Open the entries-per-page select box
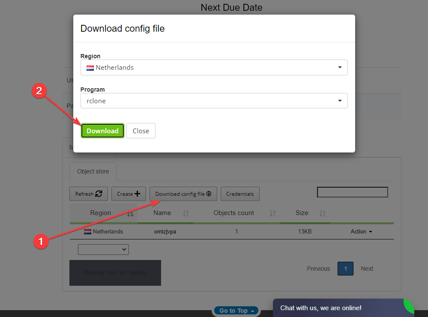The height and width of the screenshot is (317, 428). [x=103, y=249]
